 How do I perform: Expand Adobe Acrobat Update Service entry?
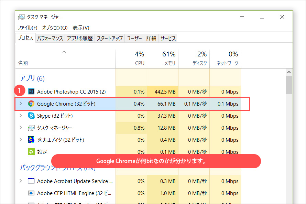(x=21, y=181)
